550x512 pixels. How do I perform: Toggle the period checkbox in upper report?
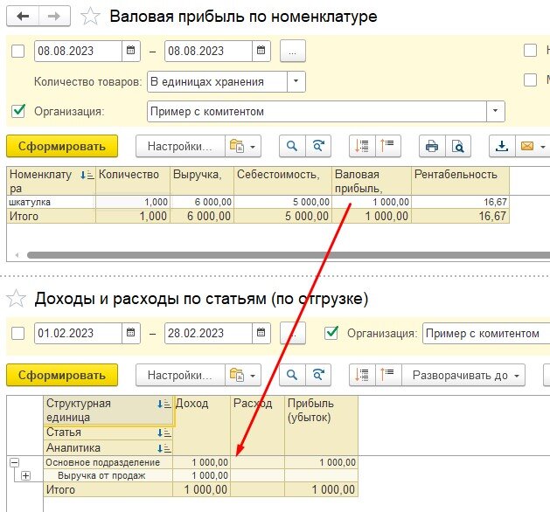point(18,51)
